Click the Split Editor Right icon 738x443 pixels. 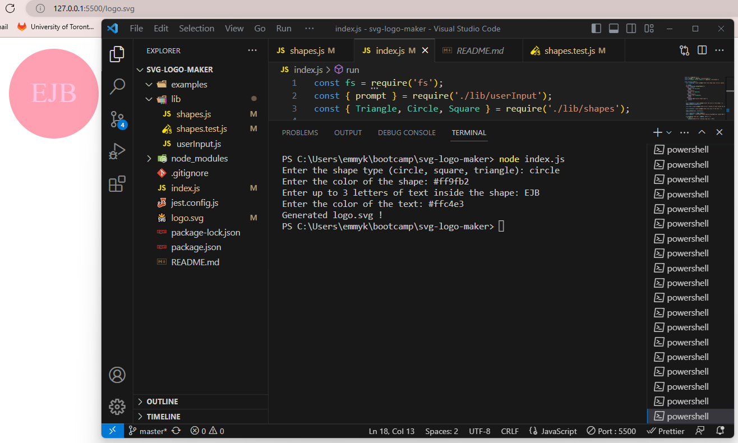(x=702, y=50)
